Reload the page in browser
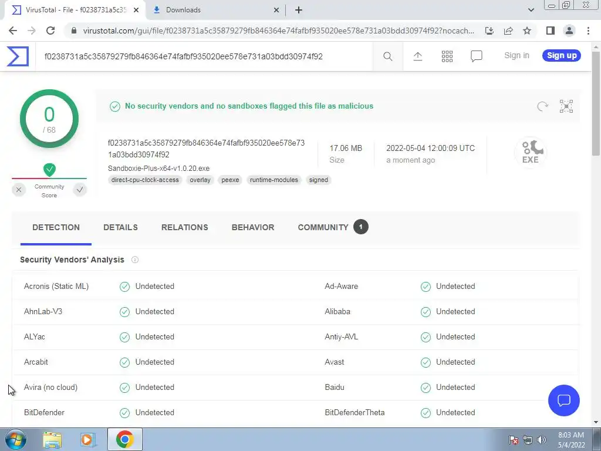Viewport: 601px width, 451px height. point(50,31)
